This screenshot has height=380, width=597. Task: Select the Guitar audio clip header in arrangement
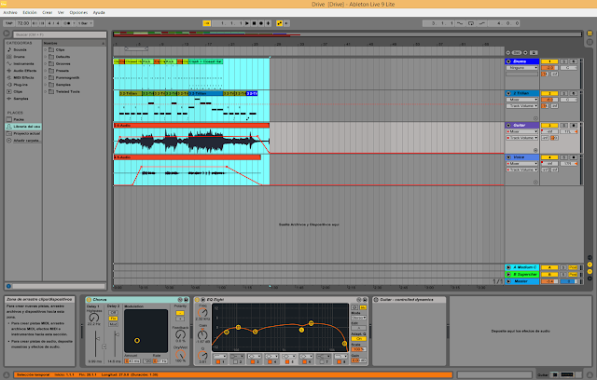click(x=191, y=126)
